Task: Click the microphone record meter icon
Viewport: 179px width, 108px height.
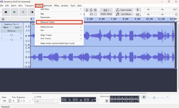Action: click(138, 10)
